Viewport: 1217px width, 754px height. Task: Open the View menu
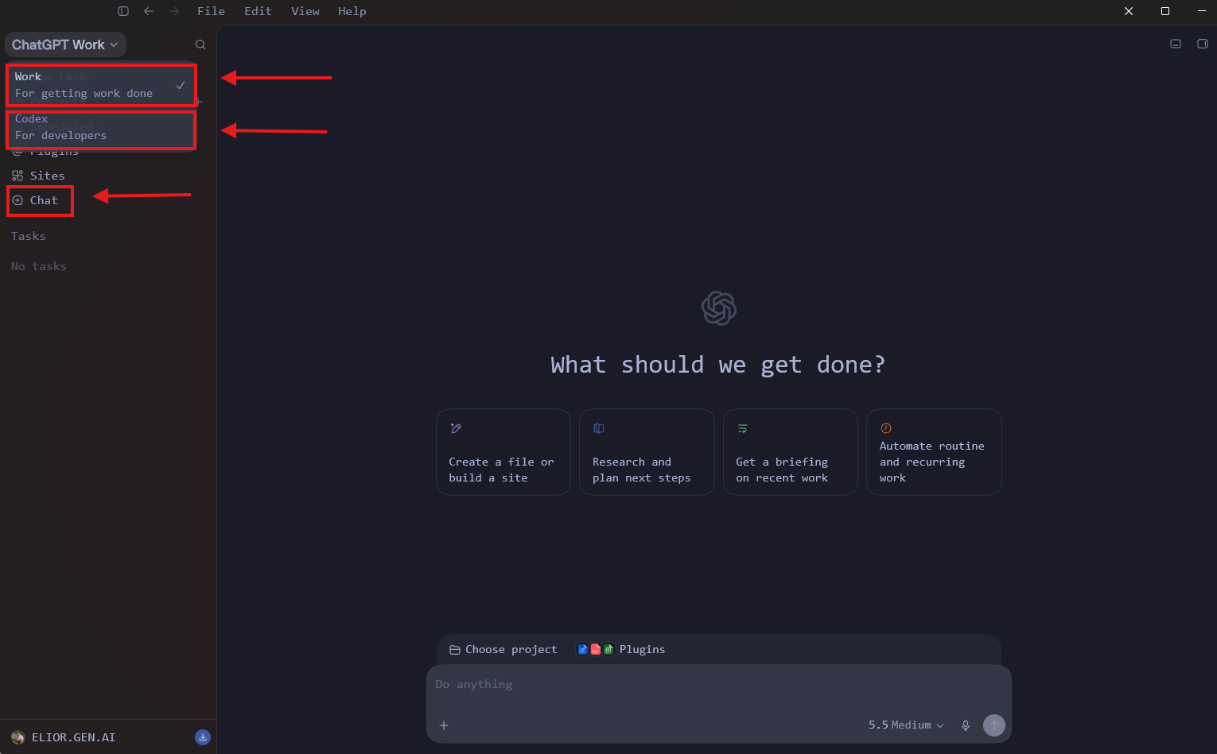tap(305, 11)
